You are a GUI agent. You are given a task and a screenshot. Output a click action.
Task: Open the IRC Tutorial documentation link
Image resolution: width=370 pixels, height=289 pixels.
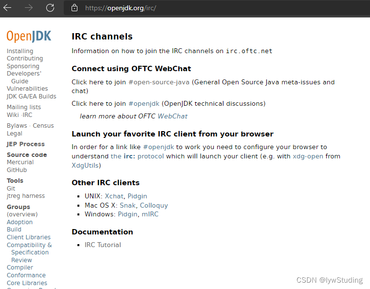103,245
